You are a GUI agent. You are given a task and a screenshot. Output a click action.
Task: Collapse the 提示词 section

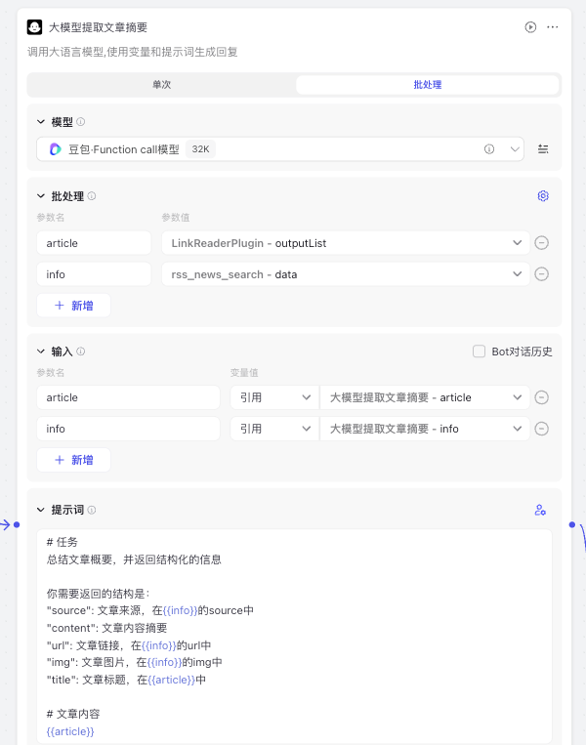[x=41, y=510]
